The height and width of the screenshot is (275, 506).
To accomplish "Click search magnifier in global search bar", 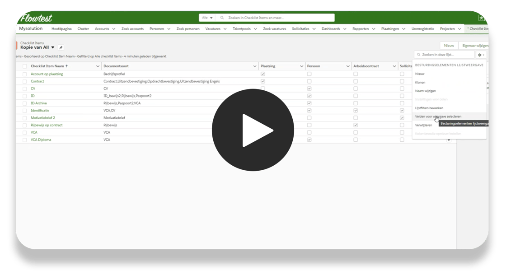I will [222, 18].
